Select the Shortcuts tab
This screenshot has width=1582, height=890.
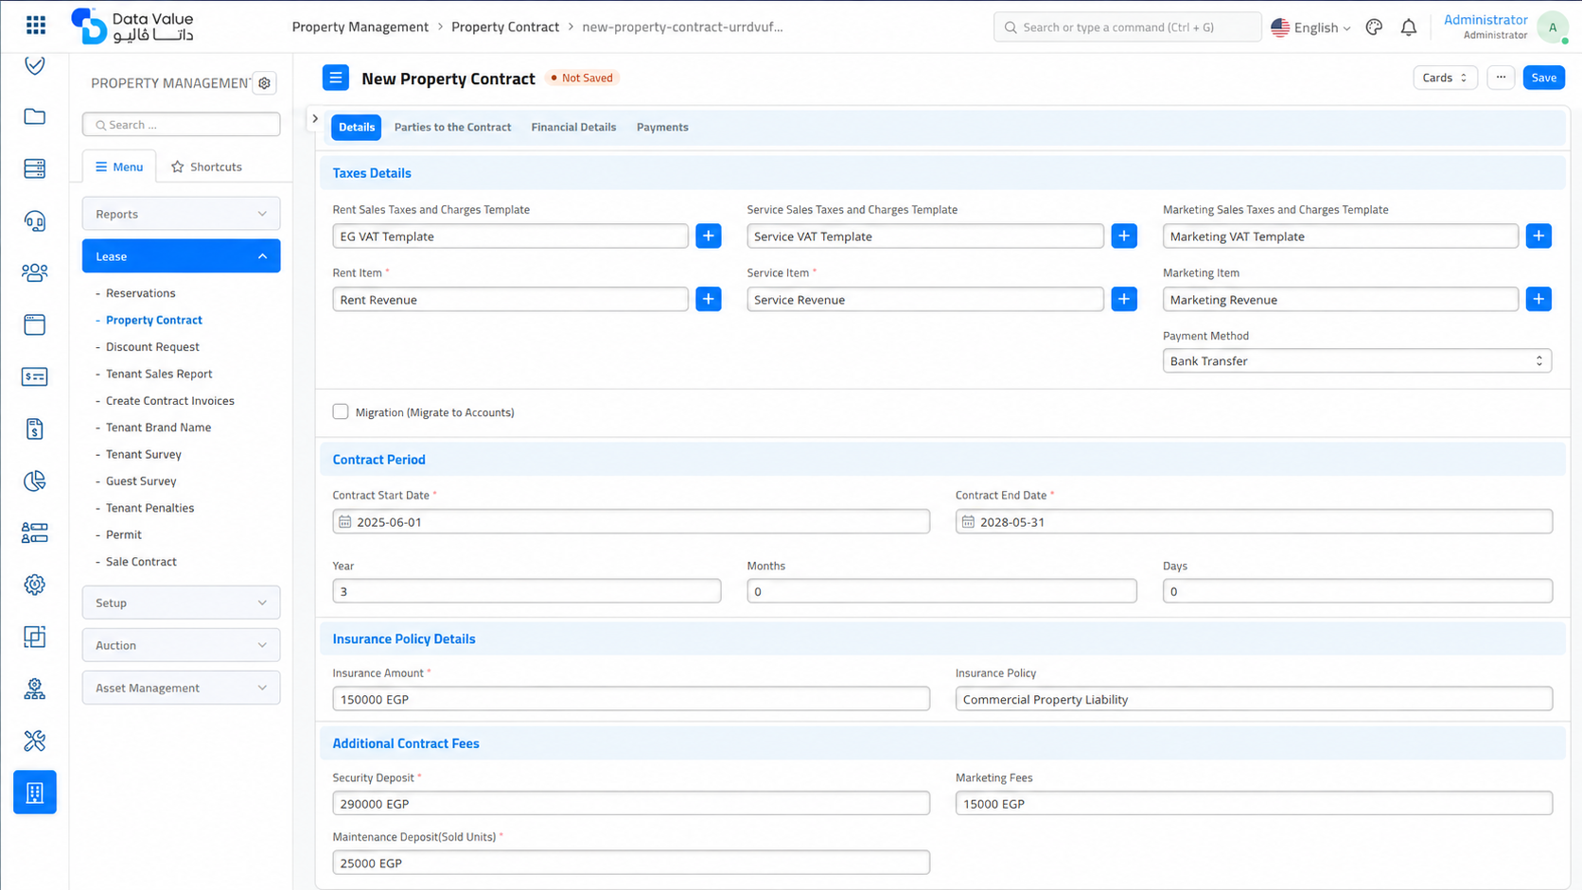tap(206, 166)
